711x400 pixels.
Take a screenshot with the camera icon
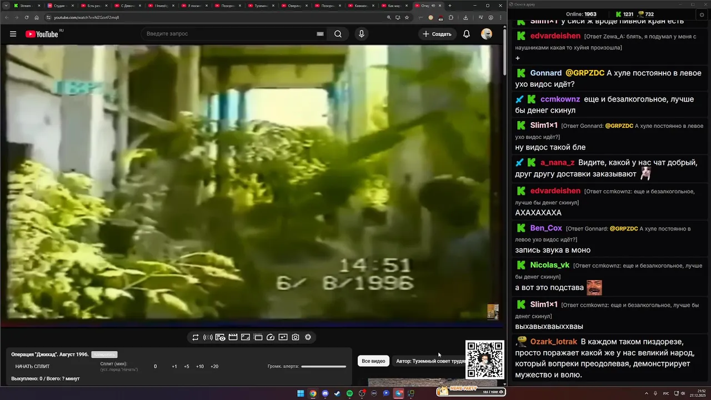(296, 337)
